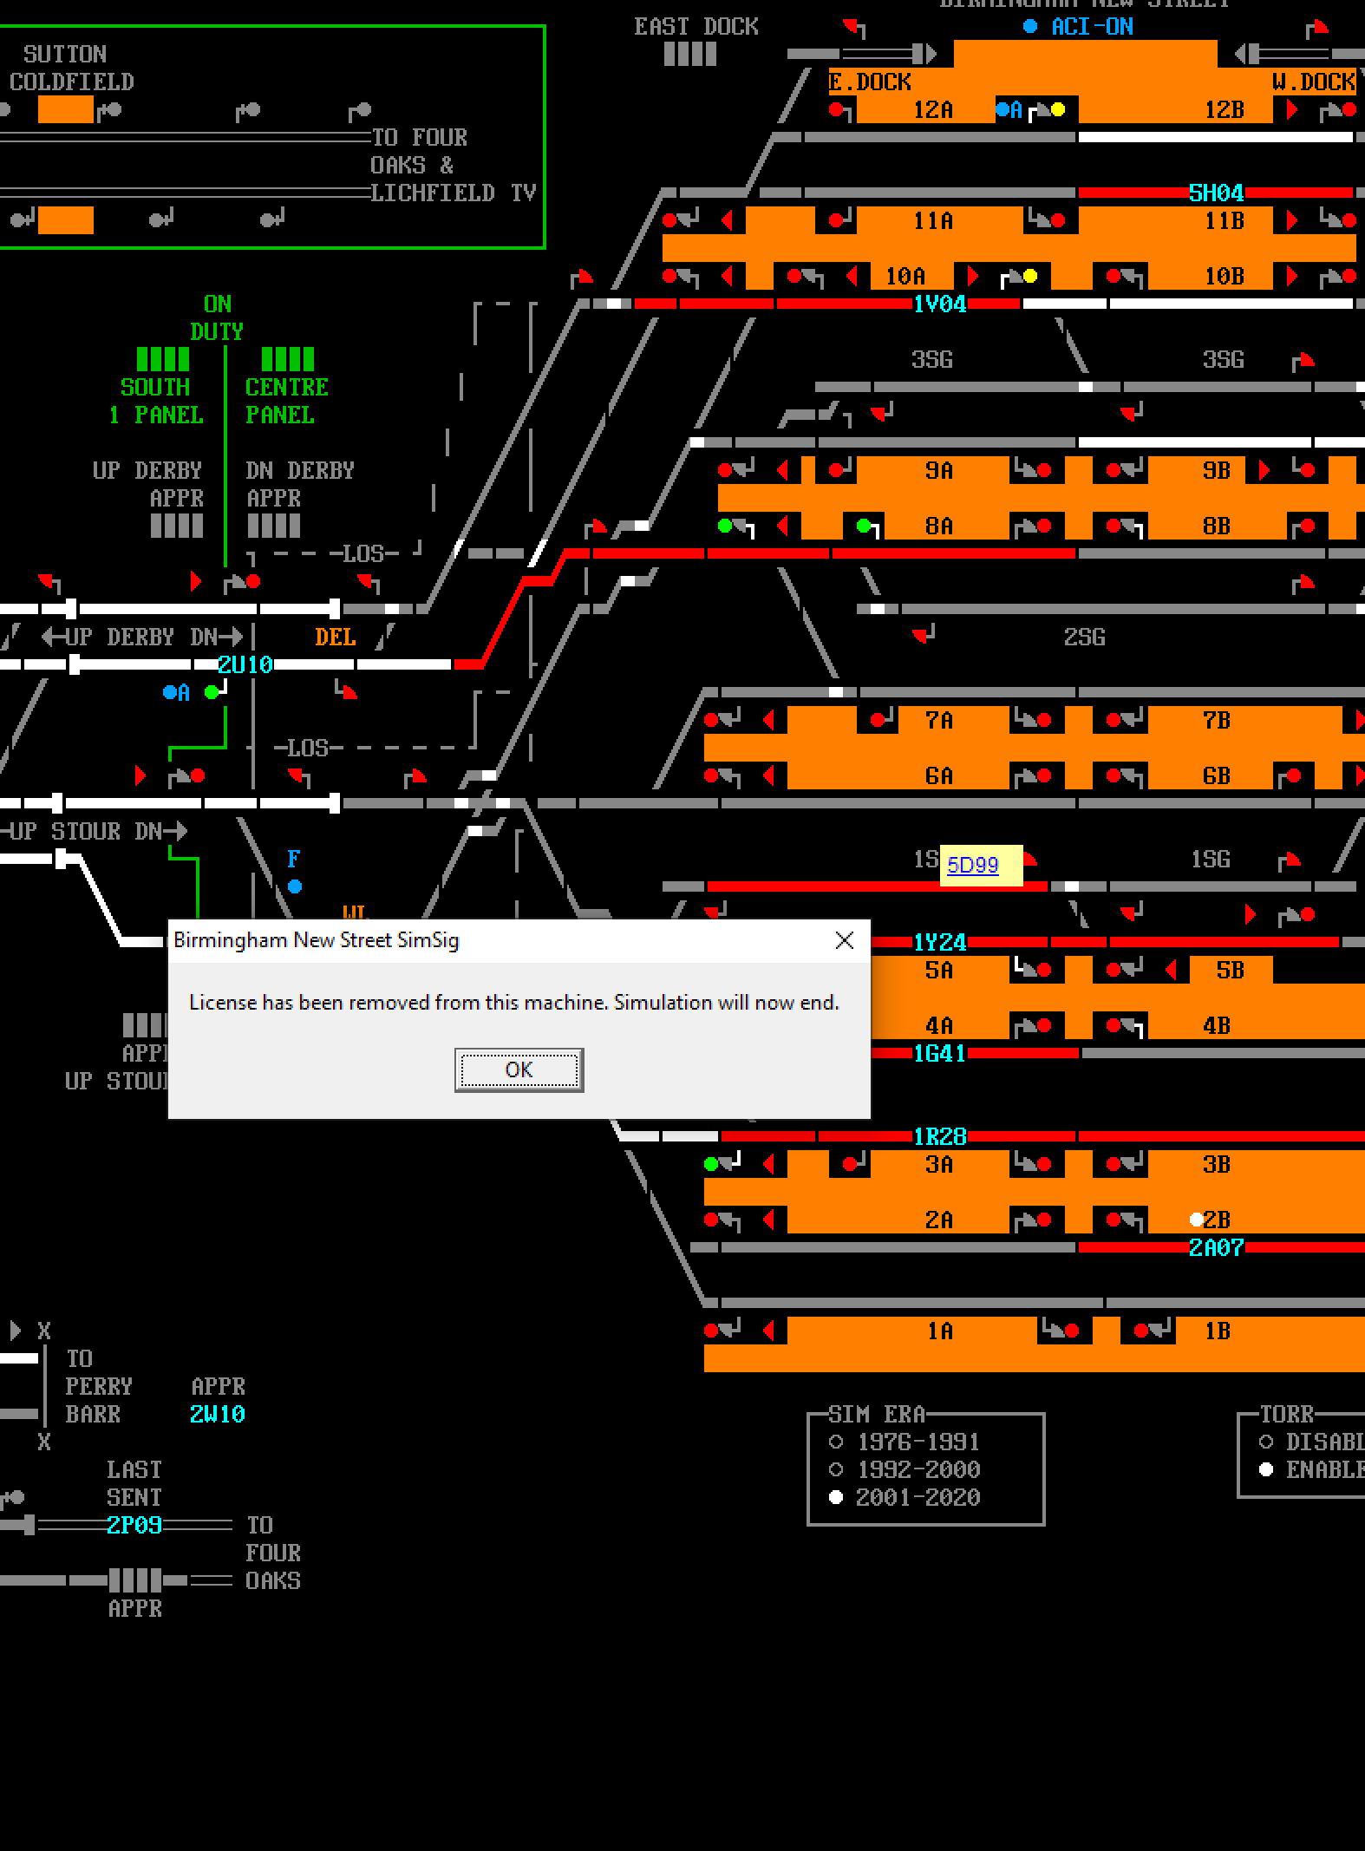Screen dimensions: 1365x1851
Task: Click train description 1V04
Action: pos(939,304)
